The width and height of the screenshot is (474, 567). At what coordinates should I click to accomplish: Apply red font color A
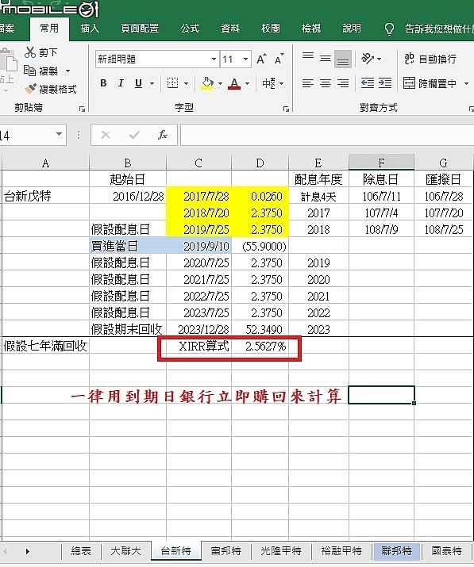(234, 83)
